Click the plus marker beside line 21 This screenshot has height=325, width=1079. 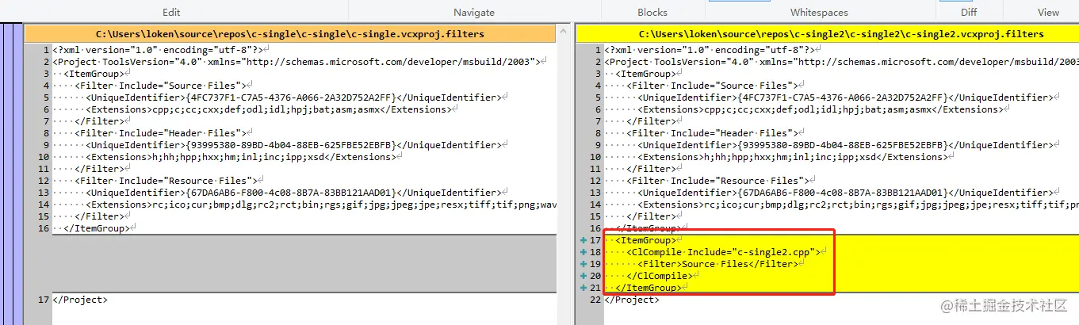(583, 288)
